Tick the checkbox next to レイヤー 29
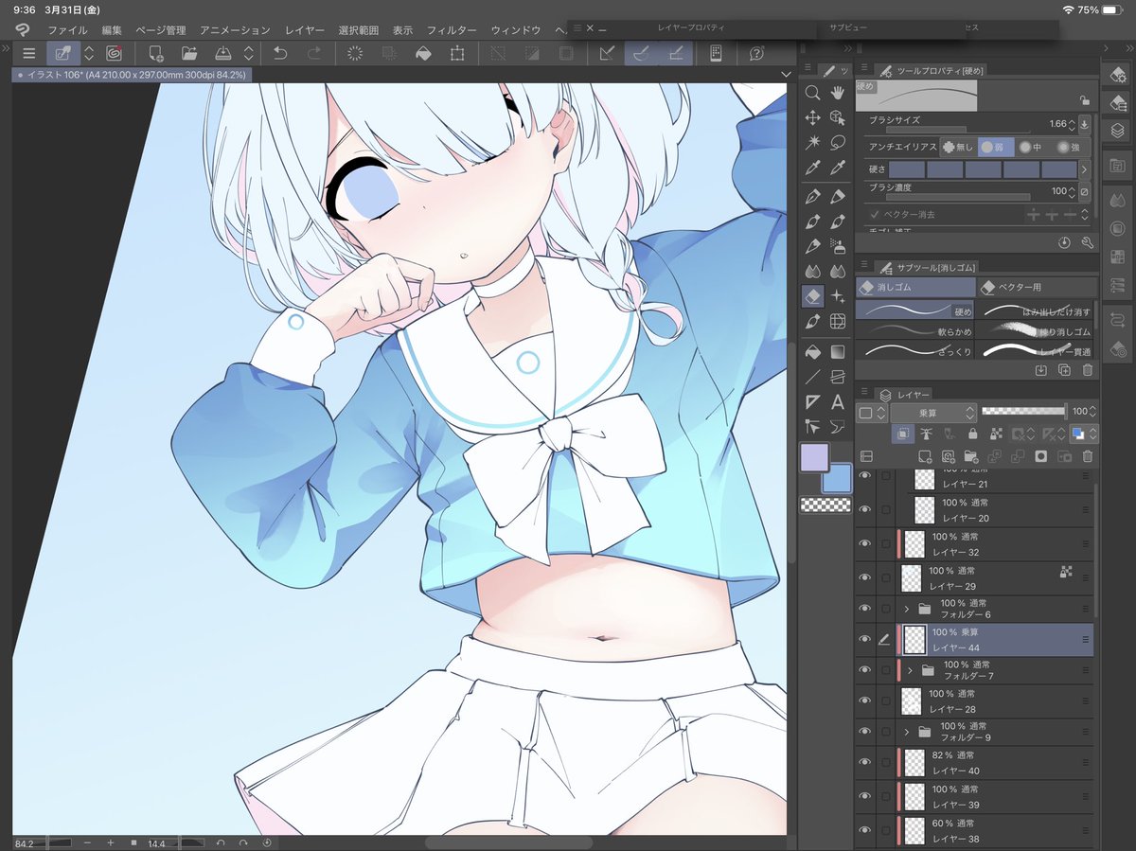This screenshot has height=851, width=1136. tap(885, 577)
